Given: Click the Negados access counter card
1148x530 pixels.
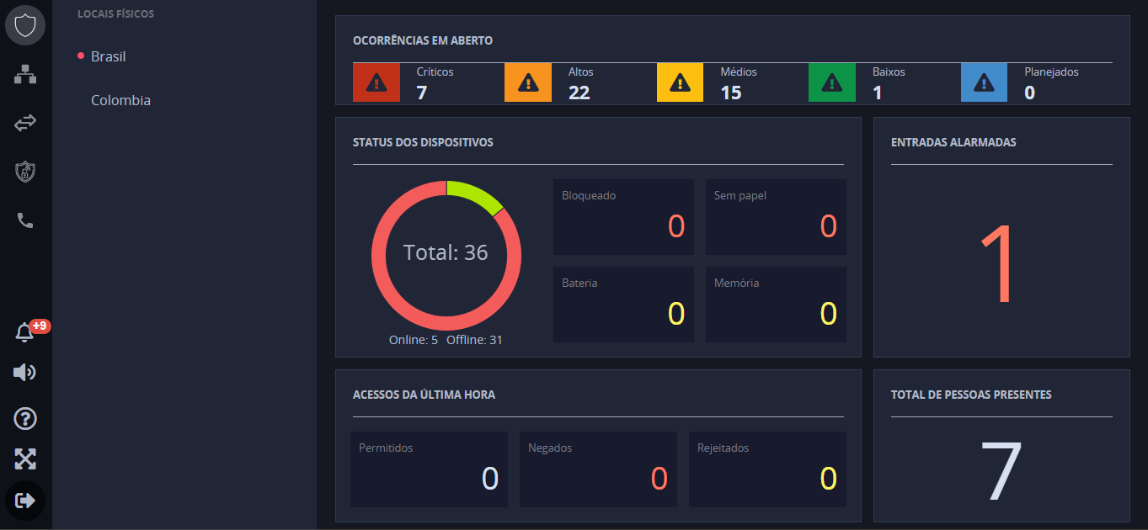Looking at the screenshot, I should [x=598, y=469].
